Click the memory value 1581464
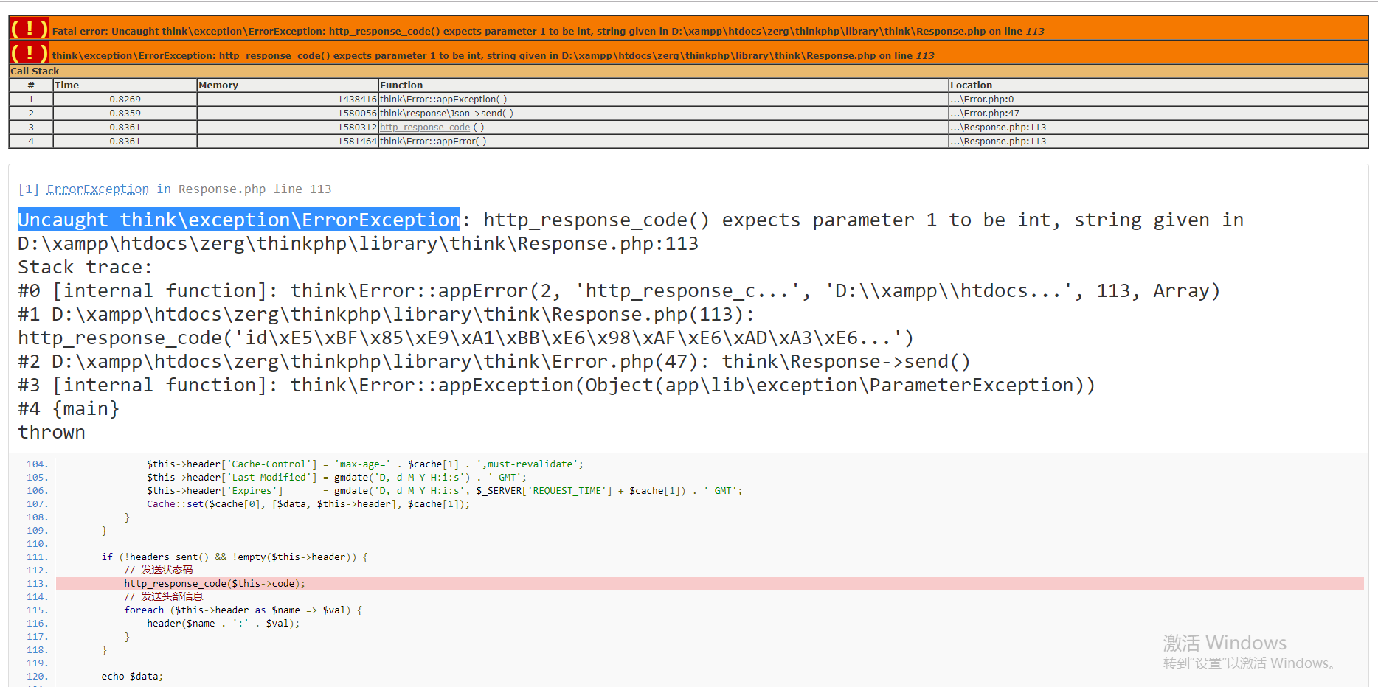 tap(357, 142)
